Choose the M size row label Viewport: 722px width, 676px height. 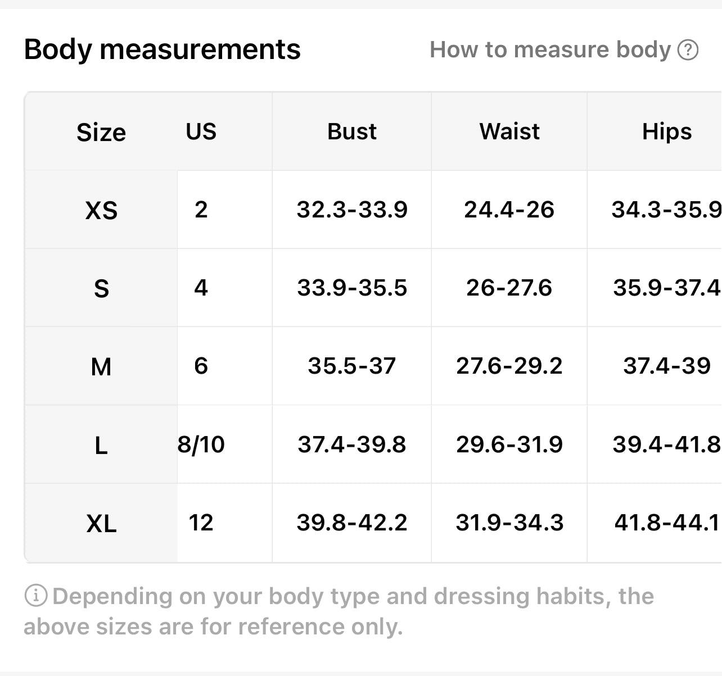click(x=101, y=367)
